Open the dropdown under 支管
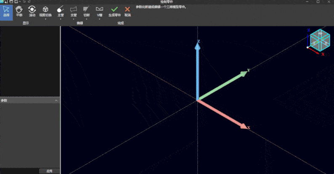This screenshot has height=174, width=334. 74,19
